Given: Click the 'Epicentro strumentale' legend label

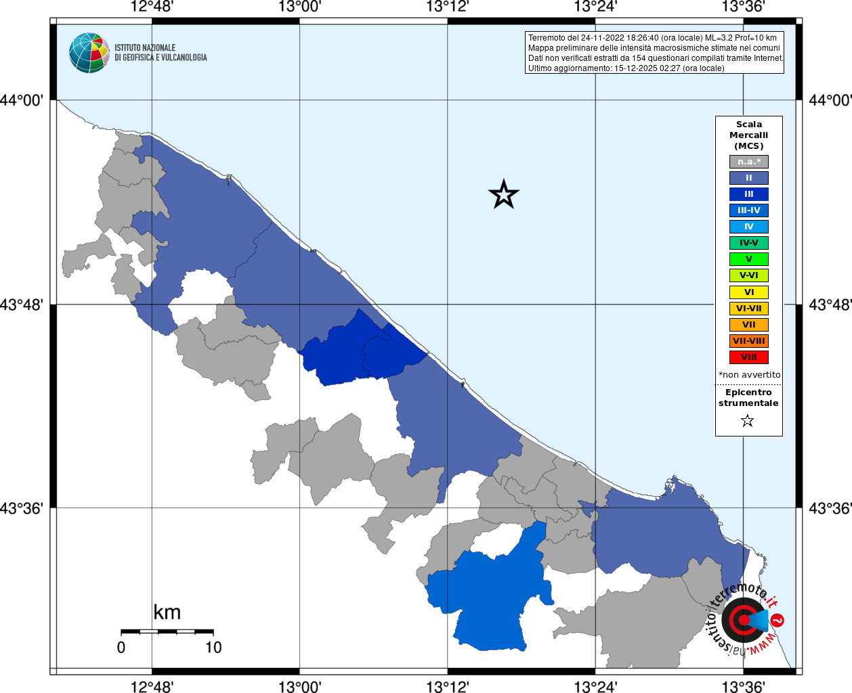Looking at the screenshot, I should pos(748,398).
